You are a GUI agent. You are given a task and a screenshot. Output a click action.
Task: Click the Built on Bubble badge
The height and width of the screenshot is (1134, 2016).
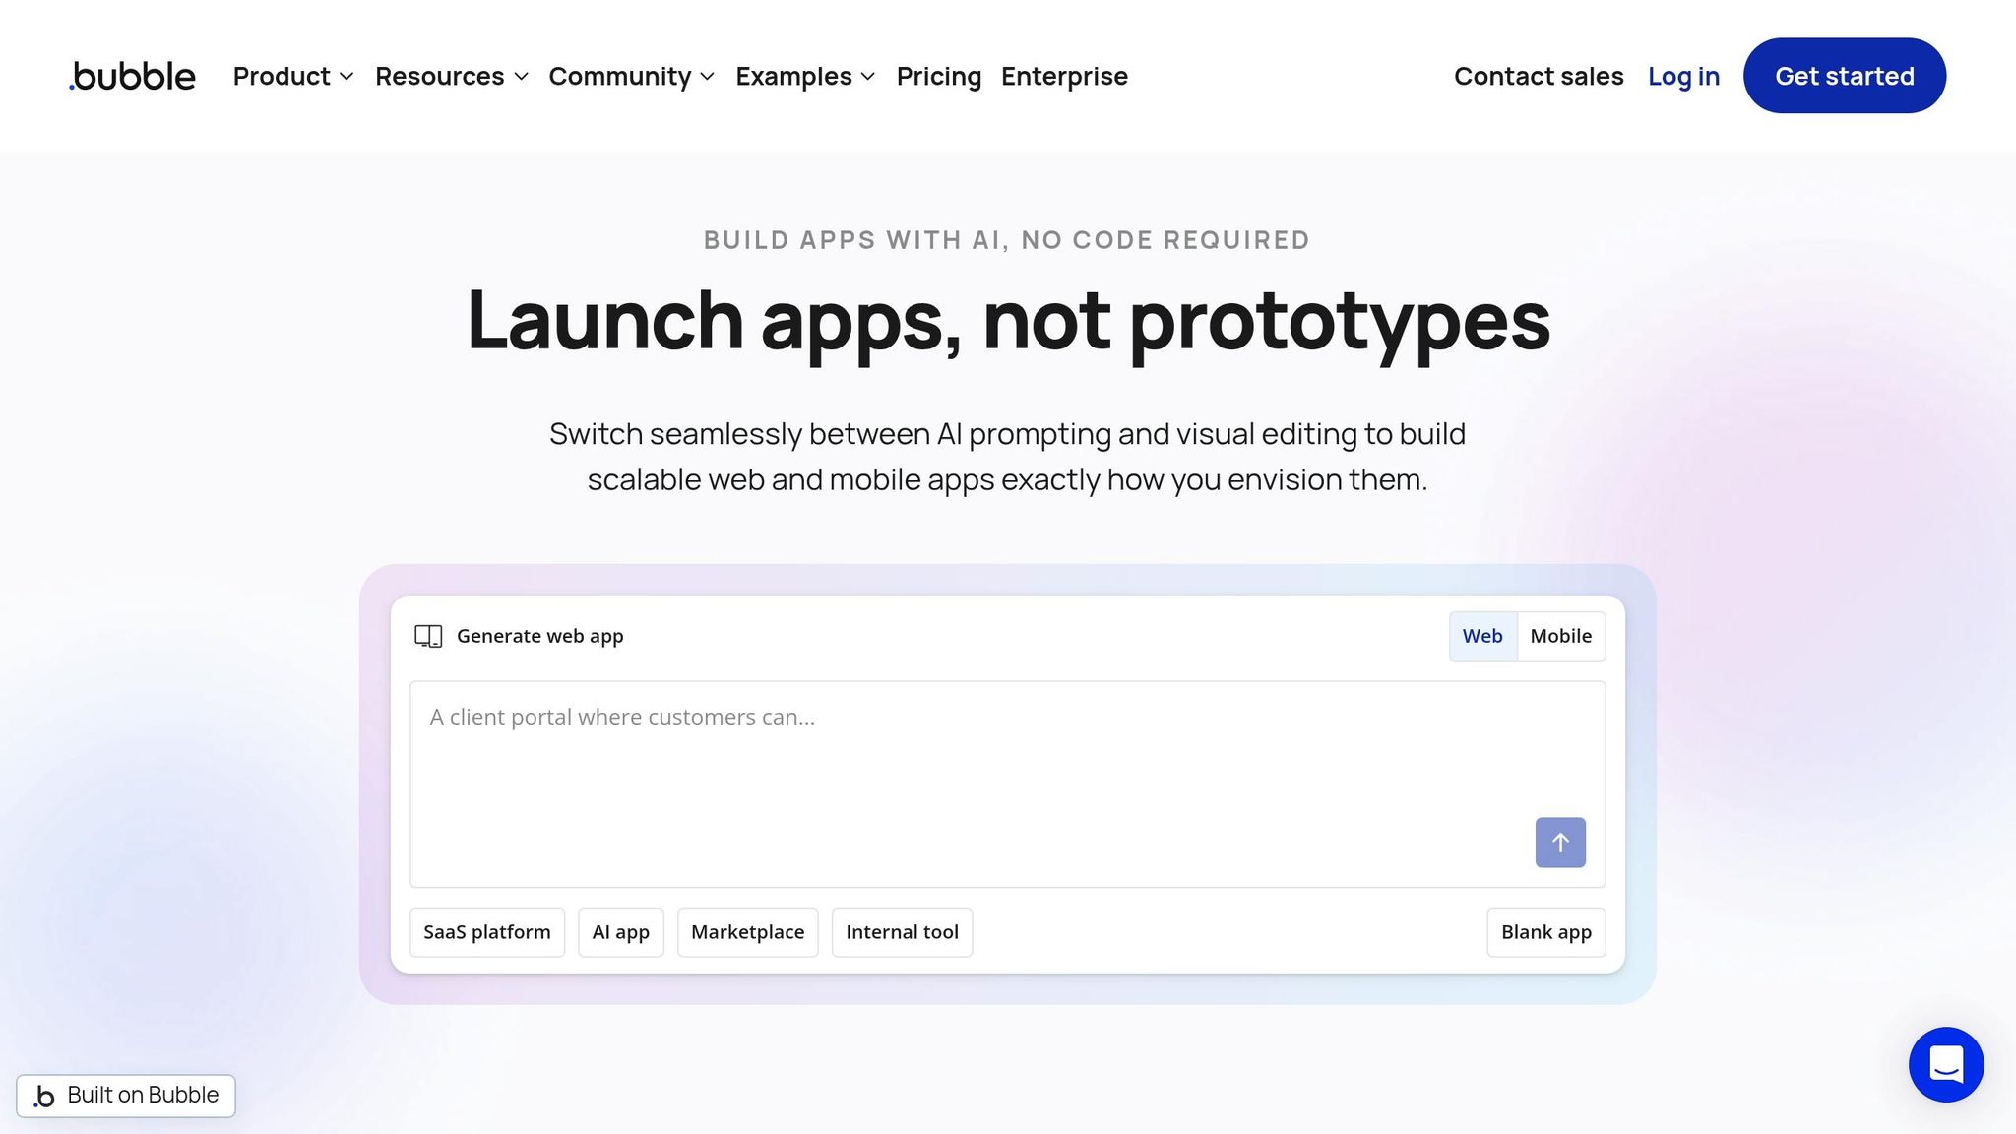click(126, 1095)
